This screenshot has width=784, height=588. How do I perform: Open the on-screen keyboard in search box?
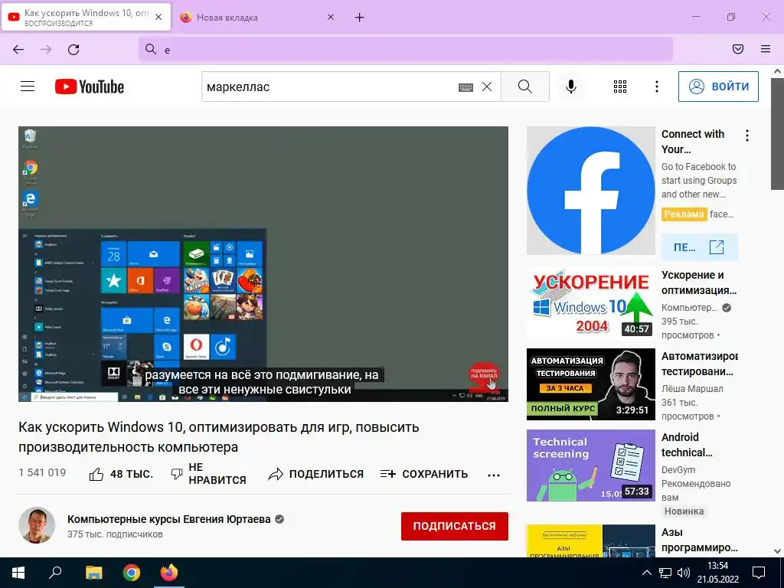tap(465, 87)
